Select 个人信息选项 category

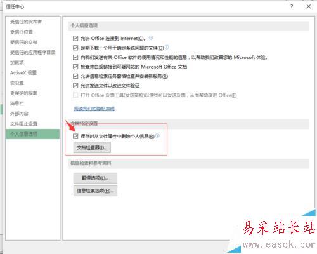tap(33, 134)
